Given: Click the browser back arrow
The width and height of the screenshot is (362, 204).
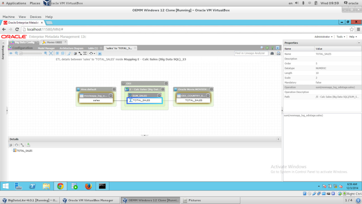Looking at the screenshot, I should tap(4, 29).
